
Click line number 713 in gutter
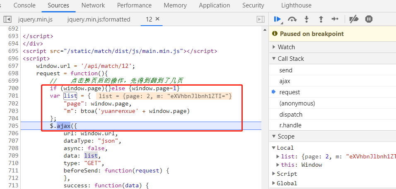(13, 185)
